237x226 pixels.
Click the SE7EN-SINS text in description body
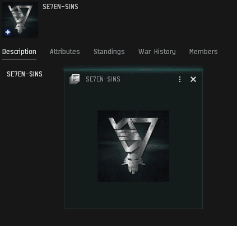pos(25,74)
